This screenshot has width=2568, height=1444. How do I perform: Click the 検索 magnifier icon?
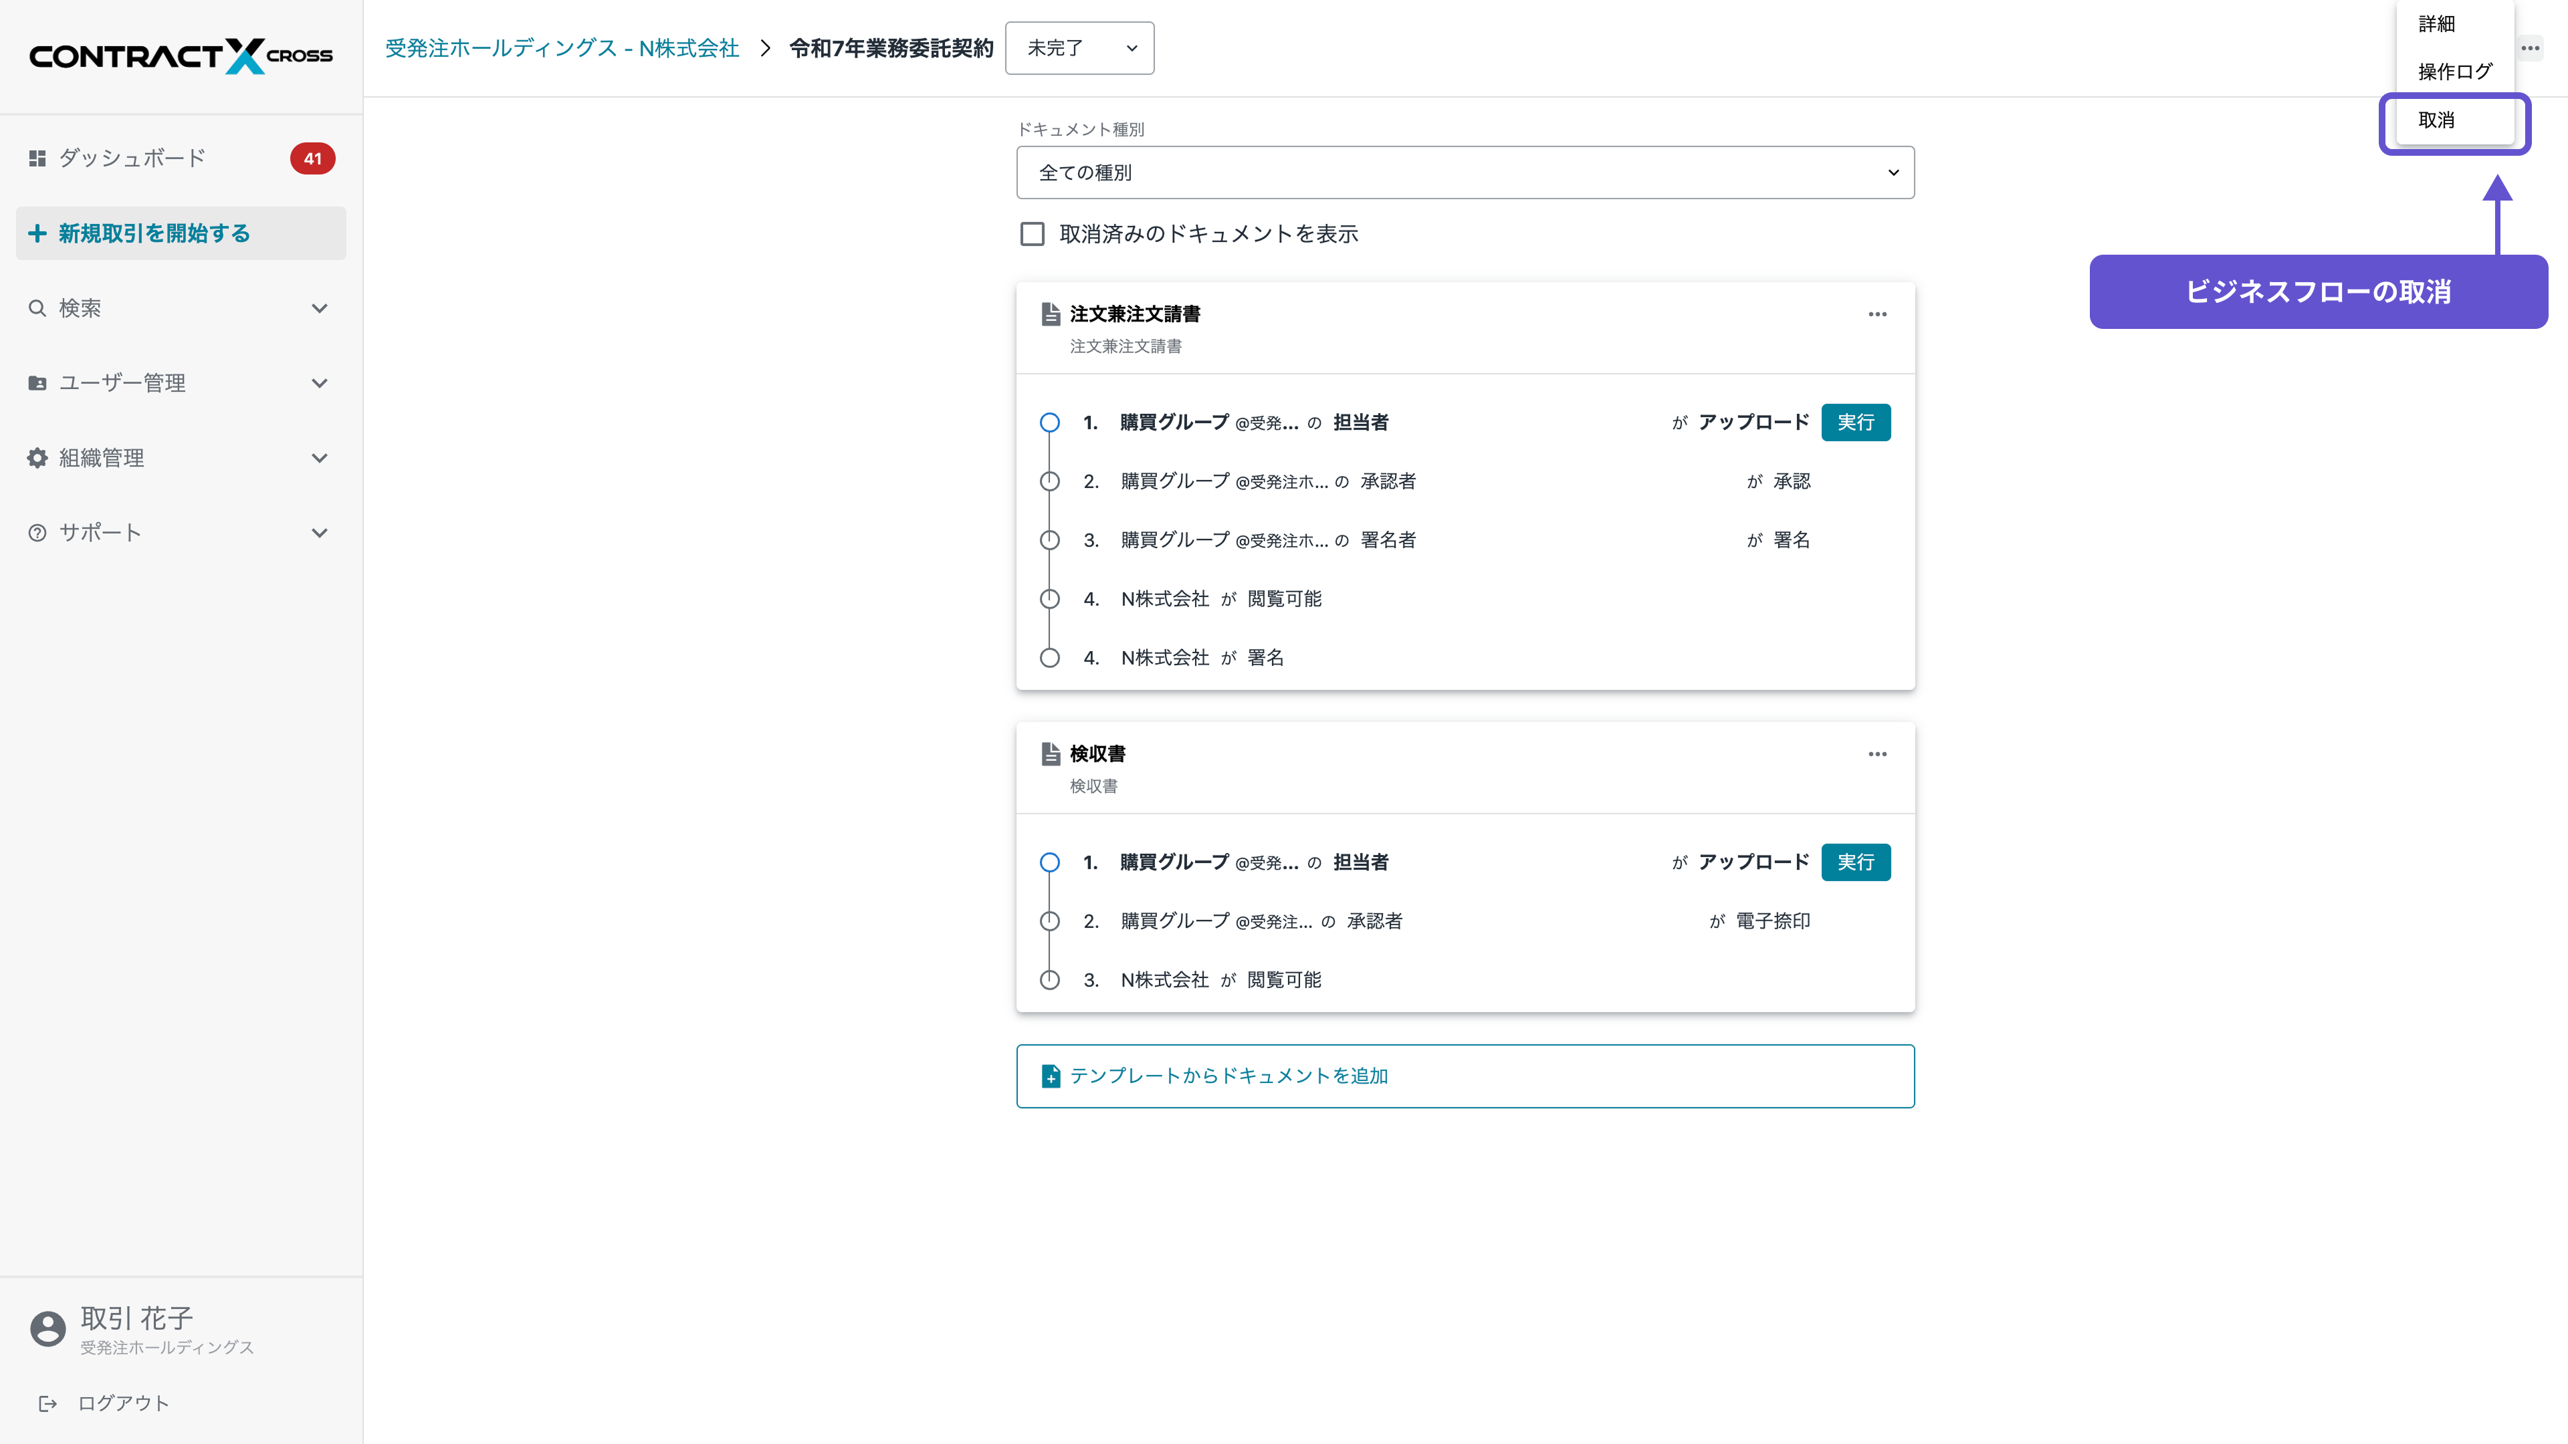(x=37, y=308)
